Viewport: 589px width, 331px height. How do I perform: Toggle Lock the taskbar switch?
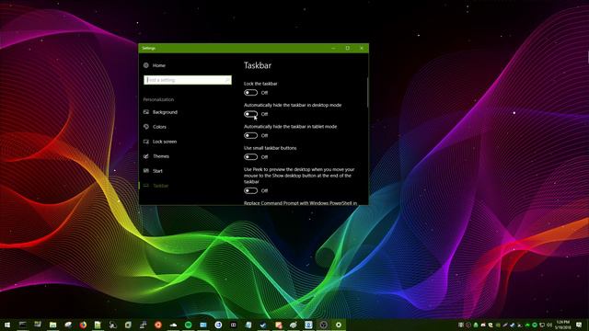250,93
